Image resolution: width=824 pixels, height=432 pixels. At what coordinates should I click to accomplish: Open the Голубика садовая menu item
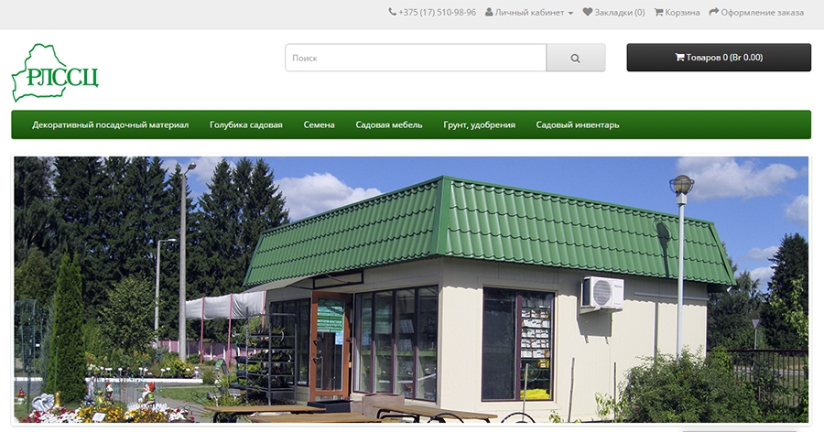point(246,125)
